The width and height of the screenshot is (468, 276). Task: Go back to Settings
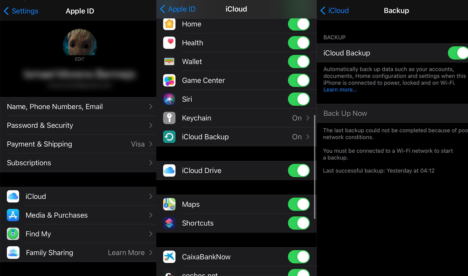click(x=21, y=11)
